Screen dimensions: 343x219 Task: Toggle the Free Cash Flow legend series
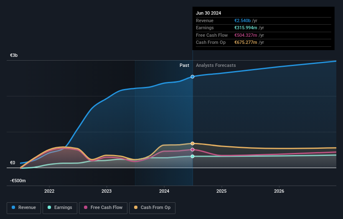click(x=103, y=208)
